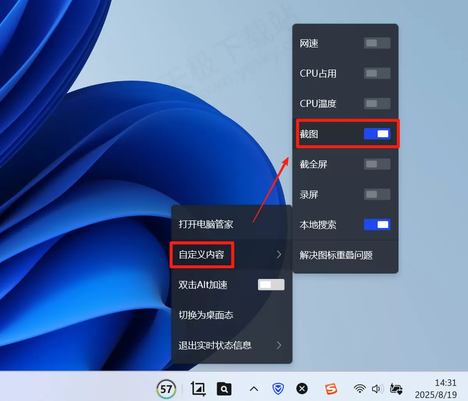468x401 pixels.
Task: Turn off the 截图 screenshot toggle
Action: pos(377,134)
